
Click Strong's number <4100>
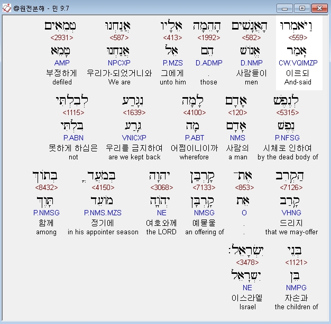[195, 113]
